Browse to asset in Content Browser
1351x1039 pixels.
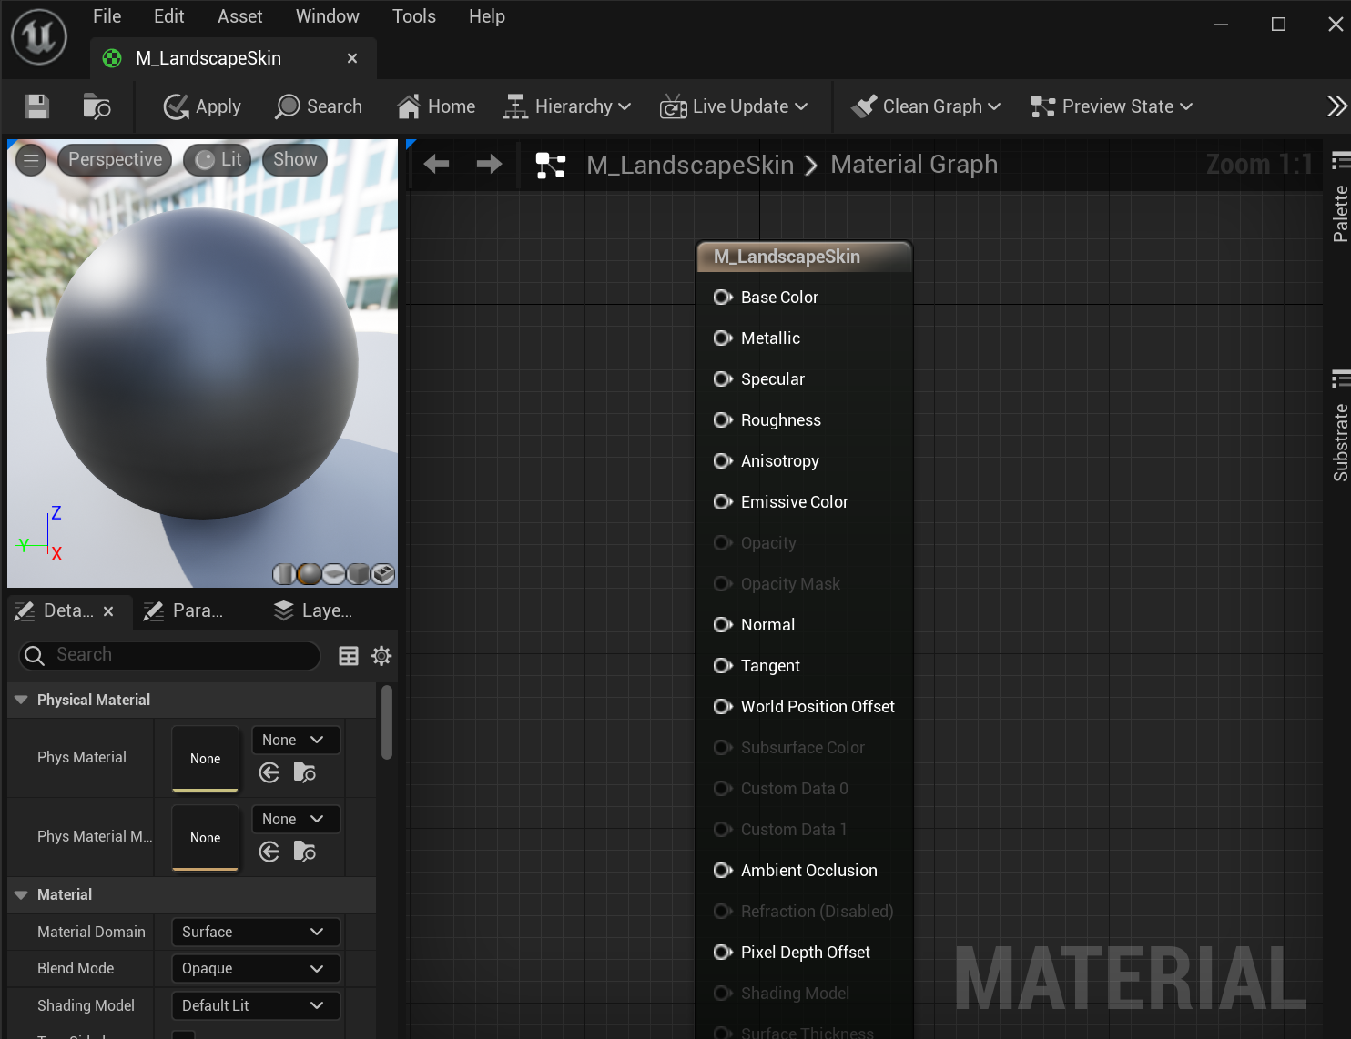pos(96,106)
